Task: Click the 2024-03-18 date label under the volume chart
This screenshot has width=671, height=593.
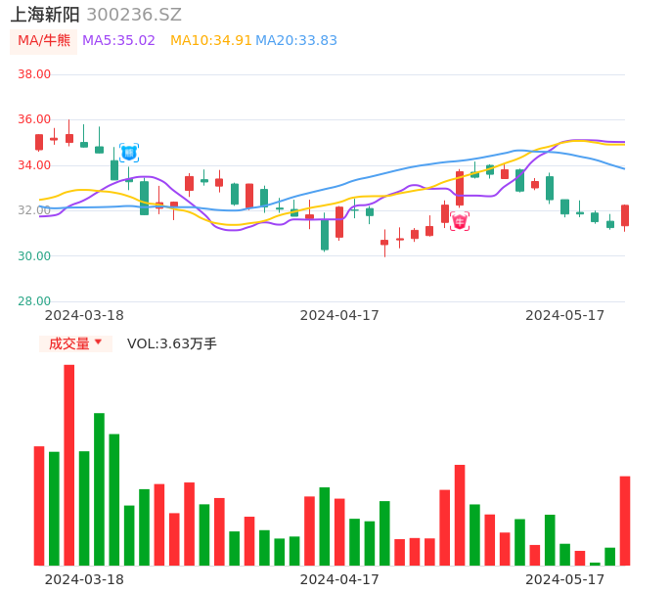Action: coord(84,579)
